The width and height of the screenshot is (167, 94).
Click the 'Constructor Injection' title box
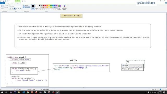71,16
